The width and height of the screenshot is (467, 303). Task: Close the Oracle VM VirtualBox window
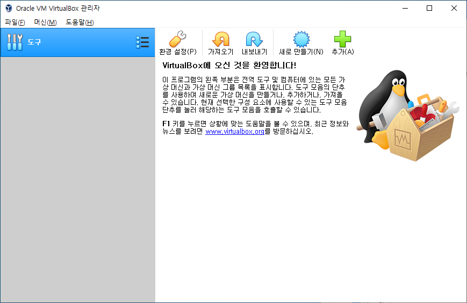point(454,8)
